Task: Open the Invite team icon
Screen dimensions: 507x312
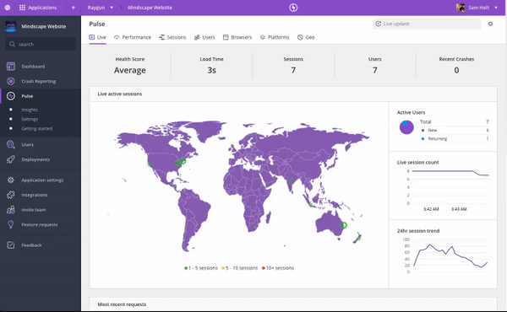Action: tap(11, 210)
